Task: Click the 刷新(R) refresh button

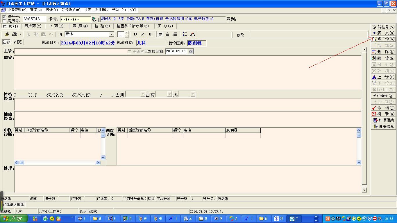Action: [383, 114]
